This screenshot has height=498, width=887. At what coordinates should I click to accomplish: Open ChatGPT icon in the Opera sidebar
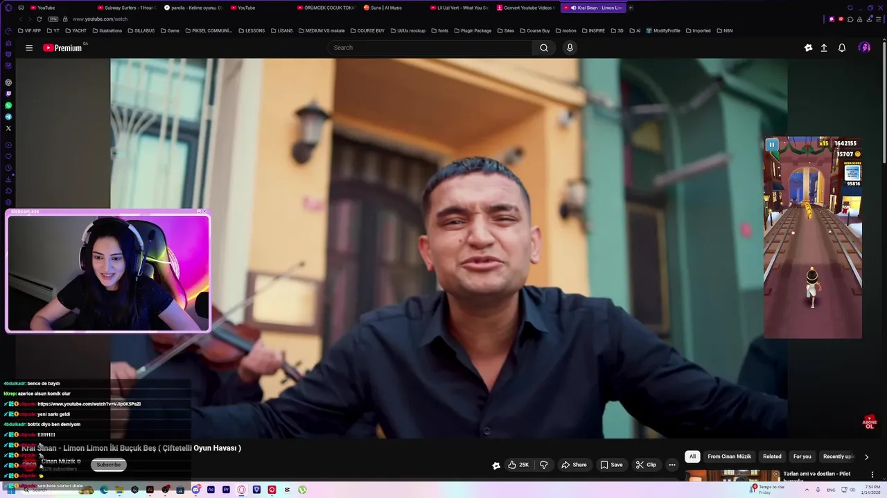click(x=8, y=82)
